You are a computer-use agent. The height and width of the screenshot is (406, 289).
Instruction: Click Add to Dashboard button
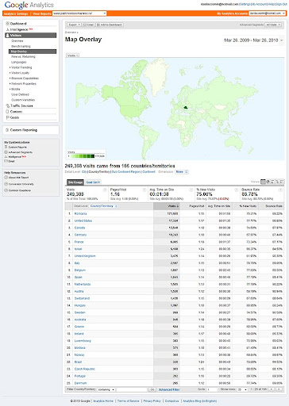pyautogui.click(x=110, y=25)
